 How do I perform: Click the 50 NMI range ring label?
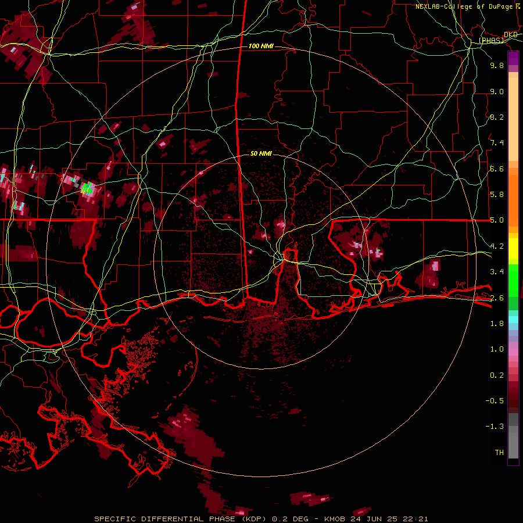pyautogui.click(x=261, y=153)
